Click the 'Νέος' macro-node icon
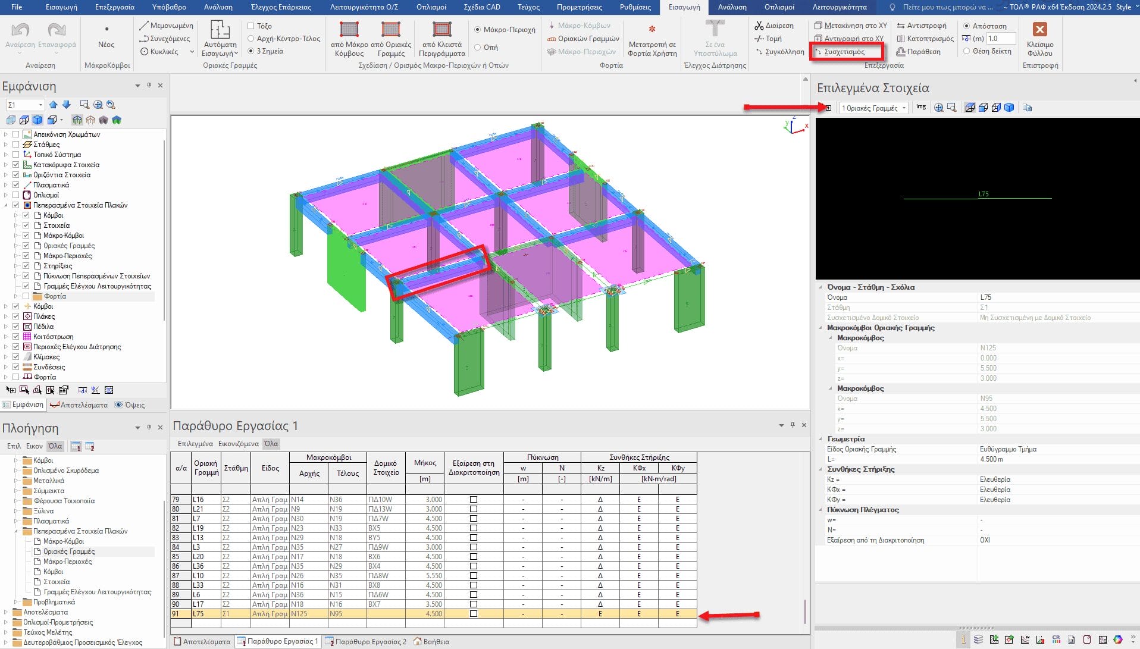 (x=107, y=29)
